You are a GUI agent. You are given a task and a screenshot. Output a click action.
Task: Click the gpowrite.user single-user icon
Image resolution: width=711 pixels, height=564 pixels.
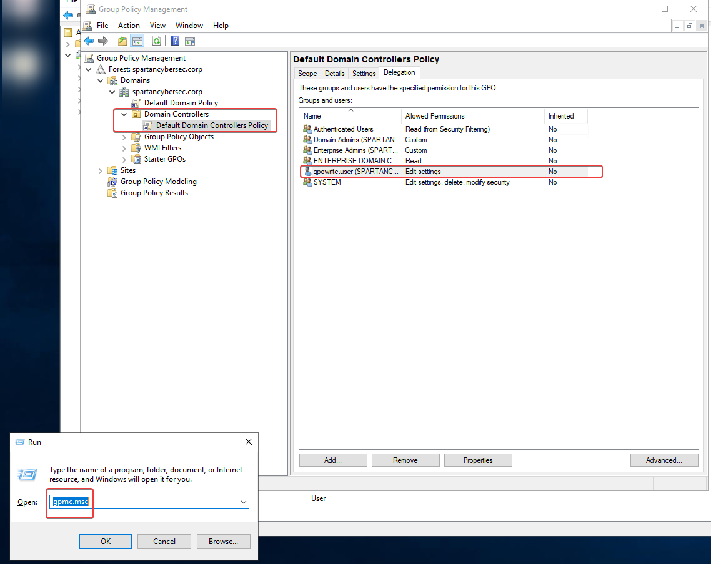[308, 172]
